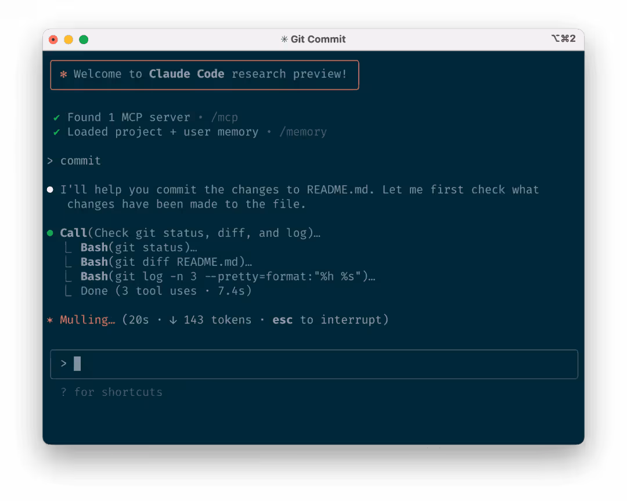Click the bold esc interrupt hint

coord(282,320)
